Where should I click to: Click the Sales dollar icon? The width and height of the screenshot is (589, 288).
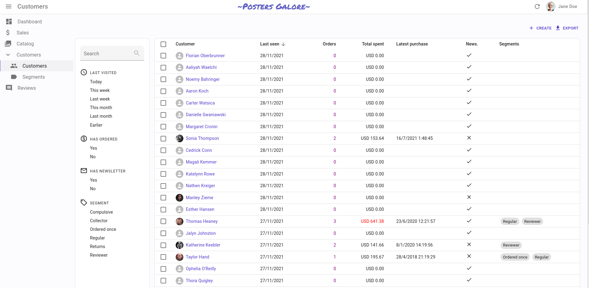[x=8, y=33]
